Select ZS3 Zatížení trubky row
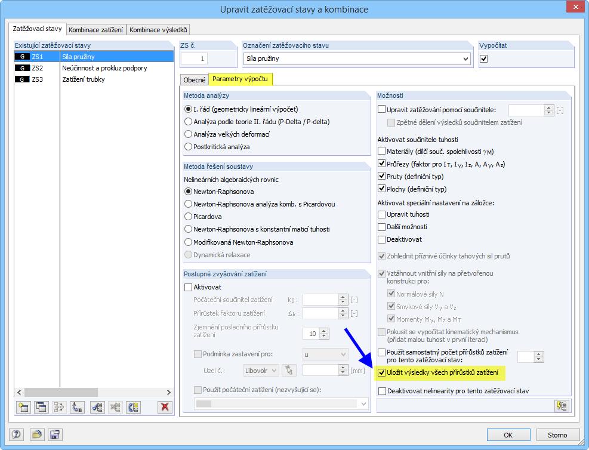589x450 pixels. (94, 79)
